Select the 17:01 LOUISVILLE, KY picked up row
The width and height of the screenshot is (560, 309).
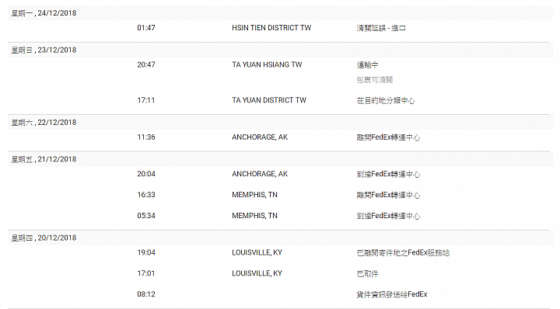280,273
